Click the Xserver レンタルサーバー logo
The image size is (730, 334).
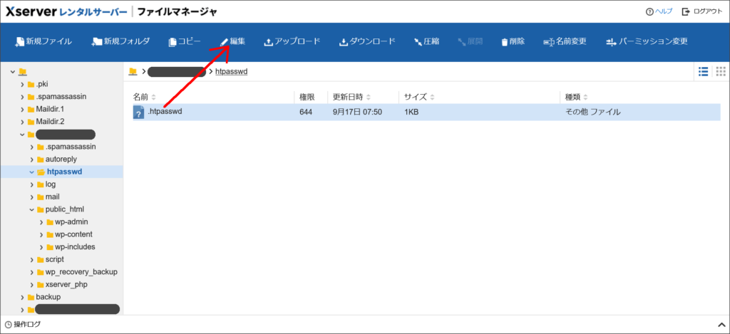(66, 12)
